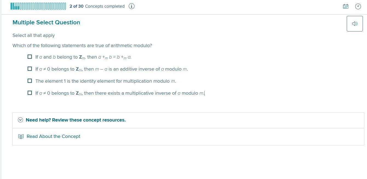The height and width of the screenshot is (179, 367).
Task: Click the Select all that apply text
Action: (x=34, y=35)
